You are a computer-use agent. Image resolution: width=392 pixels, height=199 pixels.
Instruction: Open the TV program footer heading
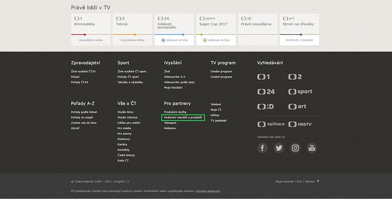coord(223,63)
